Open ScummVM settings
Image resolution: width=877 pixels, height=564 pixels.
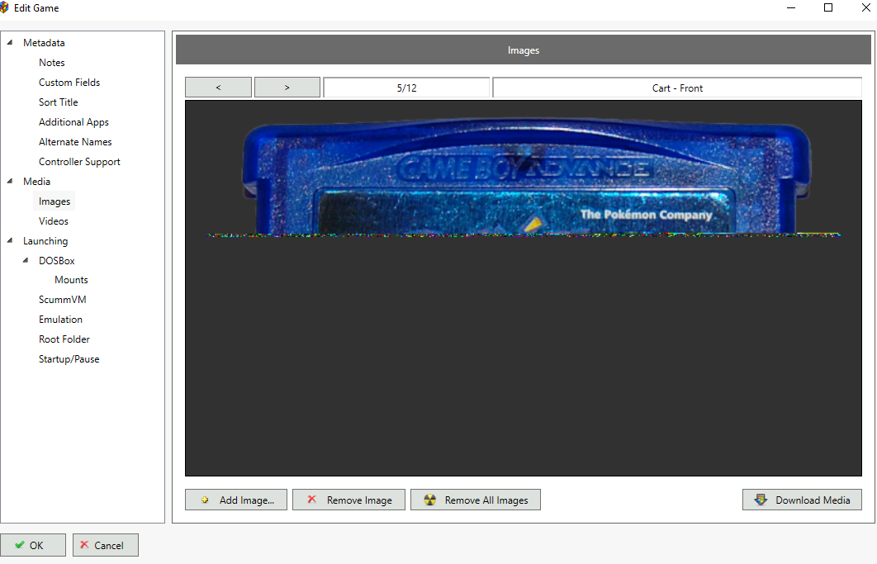click(62, 300)
